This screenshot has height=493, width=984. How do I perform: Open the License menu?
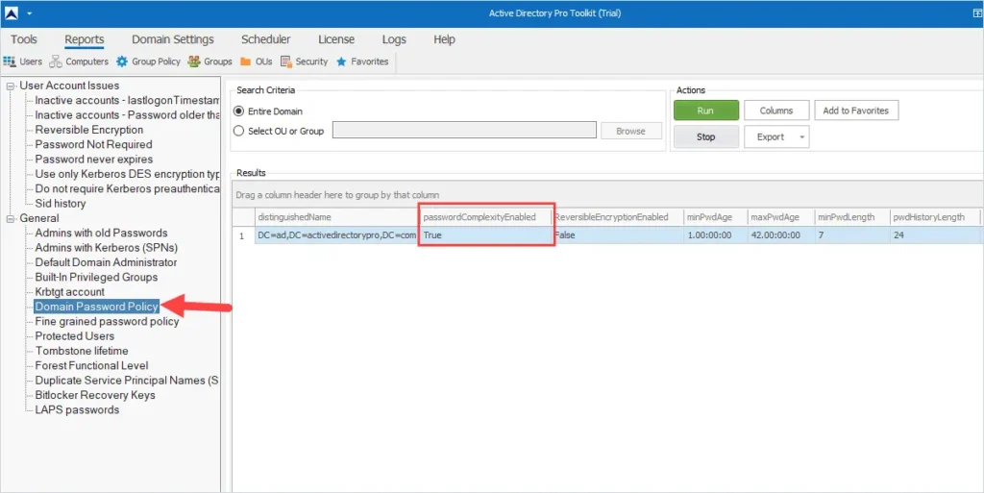[336, 39]
